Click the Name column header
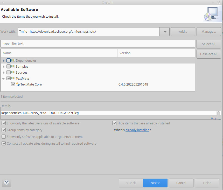Image resolution: width=223 pixels, height=190 pixels. tap(59, 53)
